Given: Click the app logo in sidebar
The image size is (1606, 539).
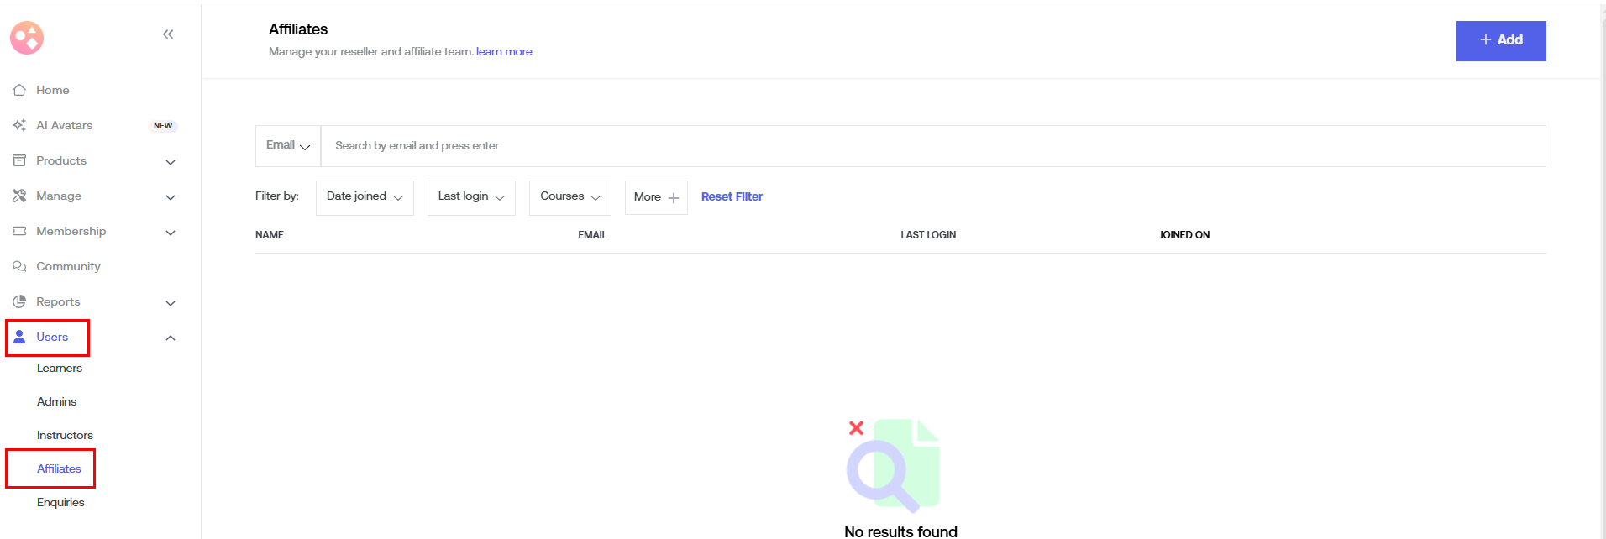Looking at the screenshot, I should [27, 38].
